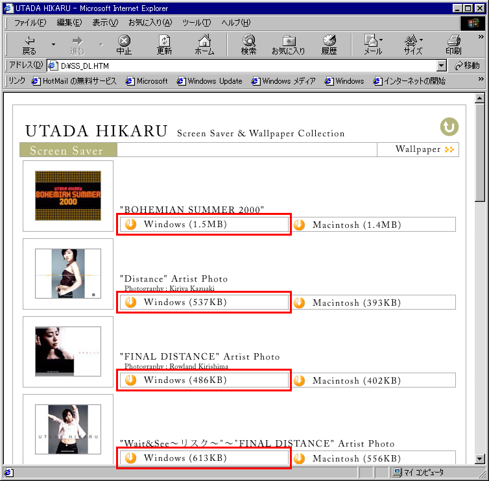Click the page icon in the status bar
Screen dimensions: 489x481
pyautogui.click(x=8, y=473)
